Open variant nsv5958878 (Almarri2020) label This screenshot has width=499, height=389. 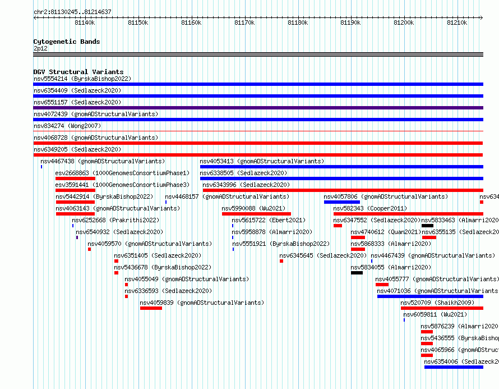tap(272, 232)
